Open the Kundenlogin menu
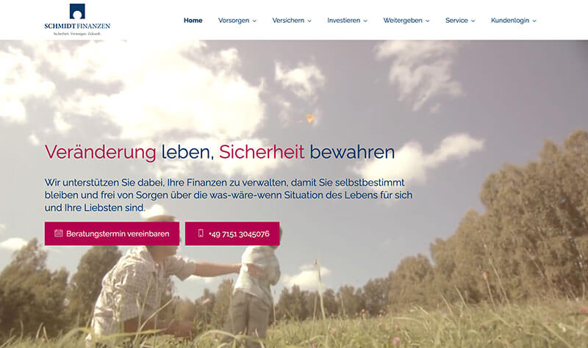 click(x=510, y=21)
